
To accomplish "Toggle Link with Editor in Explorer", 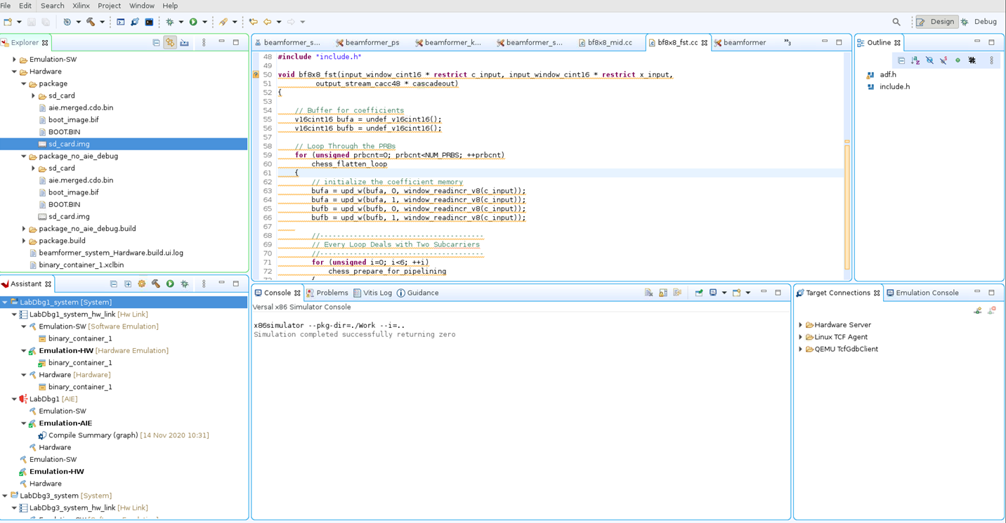I will (170, 43).
